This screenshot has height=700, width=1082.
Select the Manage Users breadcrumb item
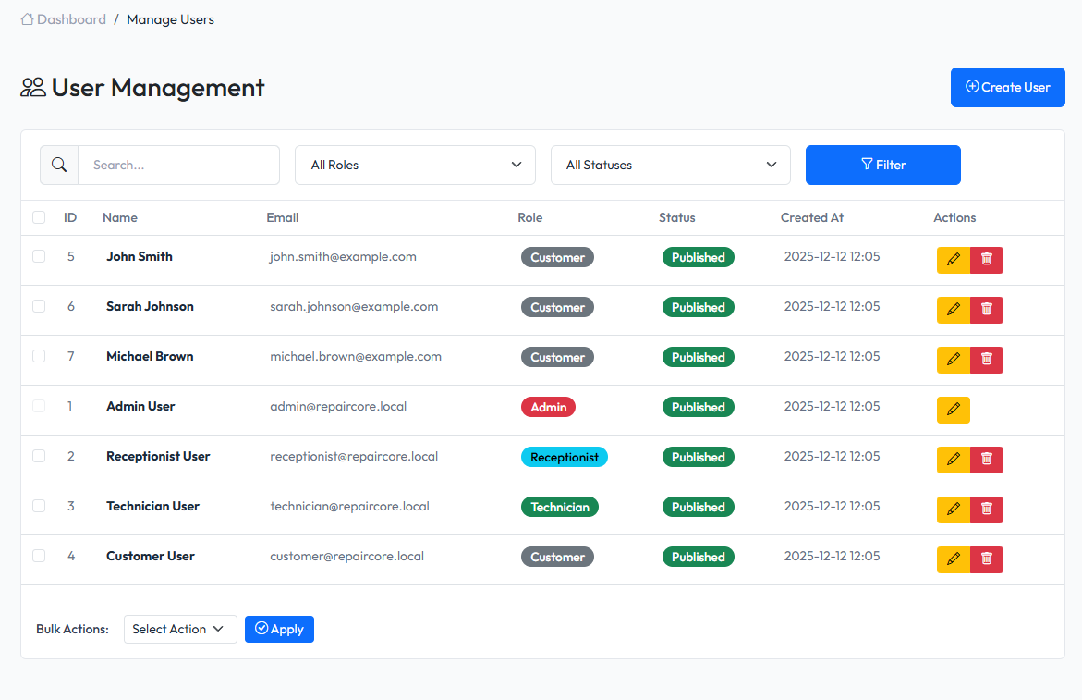[170, 18]
